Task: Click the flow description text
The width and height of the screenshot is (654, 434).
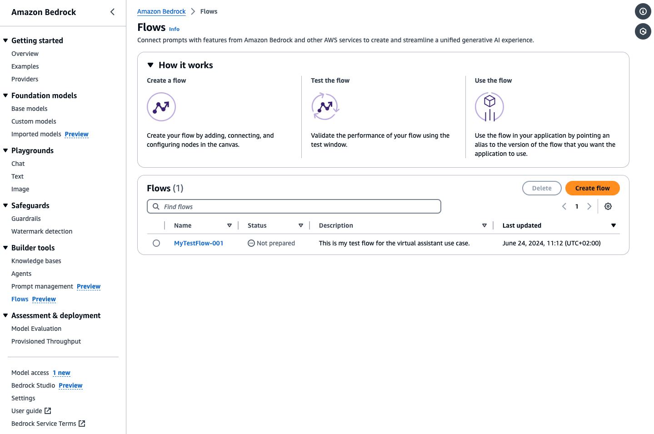Action: (394, 243)
